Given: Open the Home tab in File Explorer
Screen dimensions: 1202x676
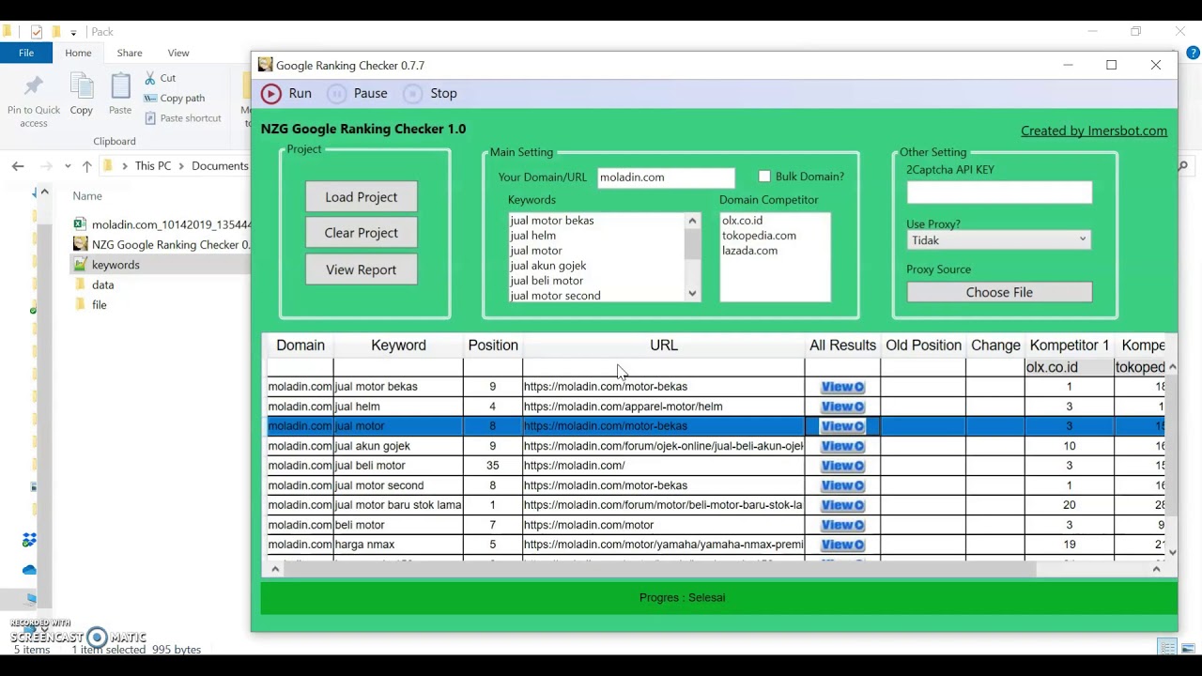Looking at the screenshot, I should tap(78, 53).
